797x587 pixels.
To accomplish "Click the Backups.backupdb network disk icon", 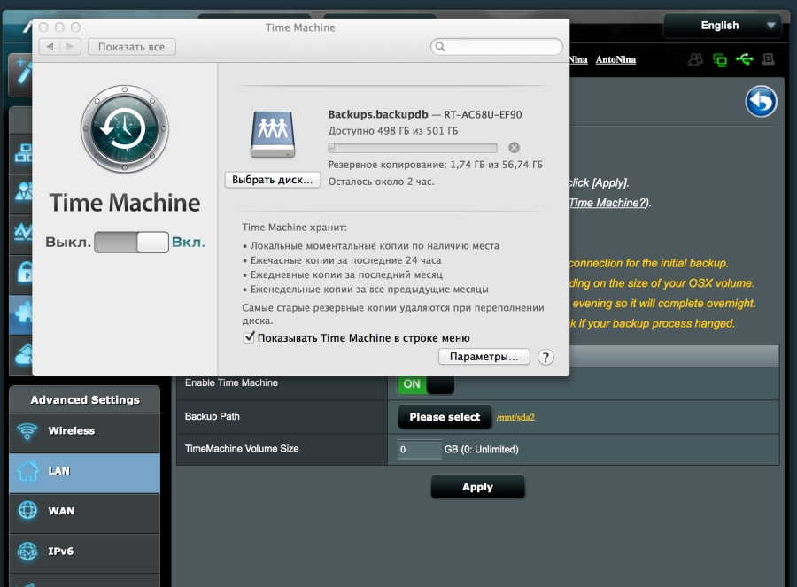I will coord(273,135).
